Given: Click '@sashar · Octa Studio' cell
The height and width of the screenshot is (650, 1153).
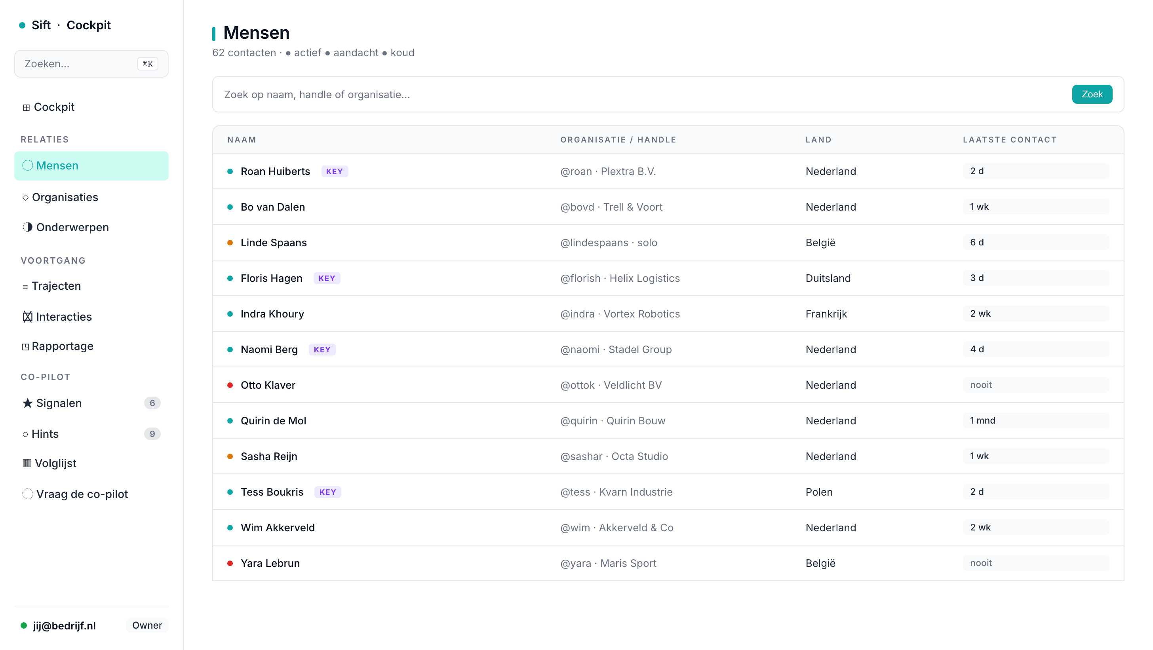Looking at the screenshot, I should pyautogui.click(x=614, y=456).
